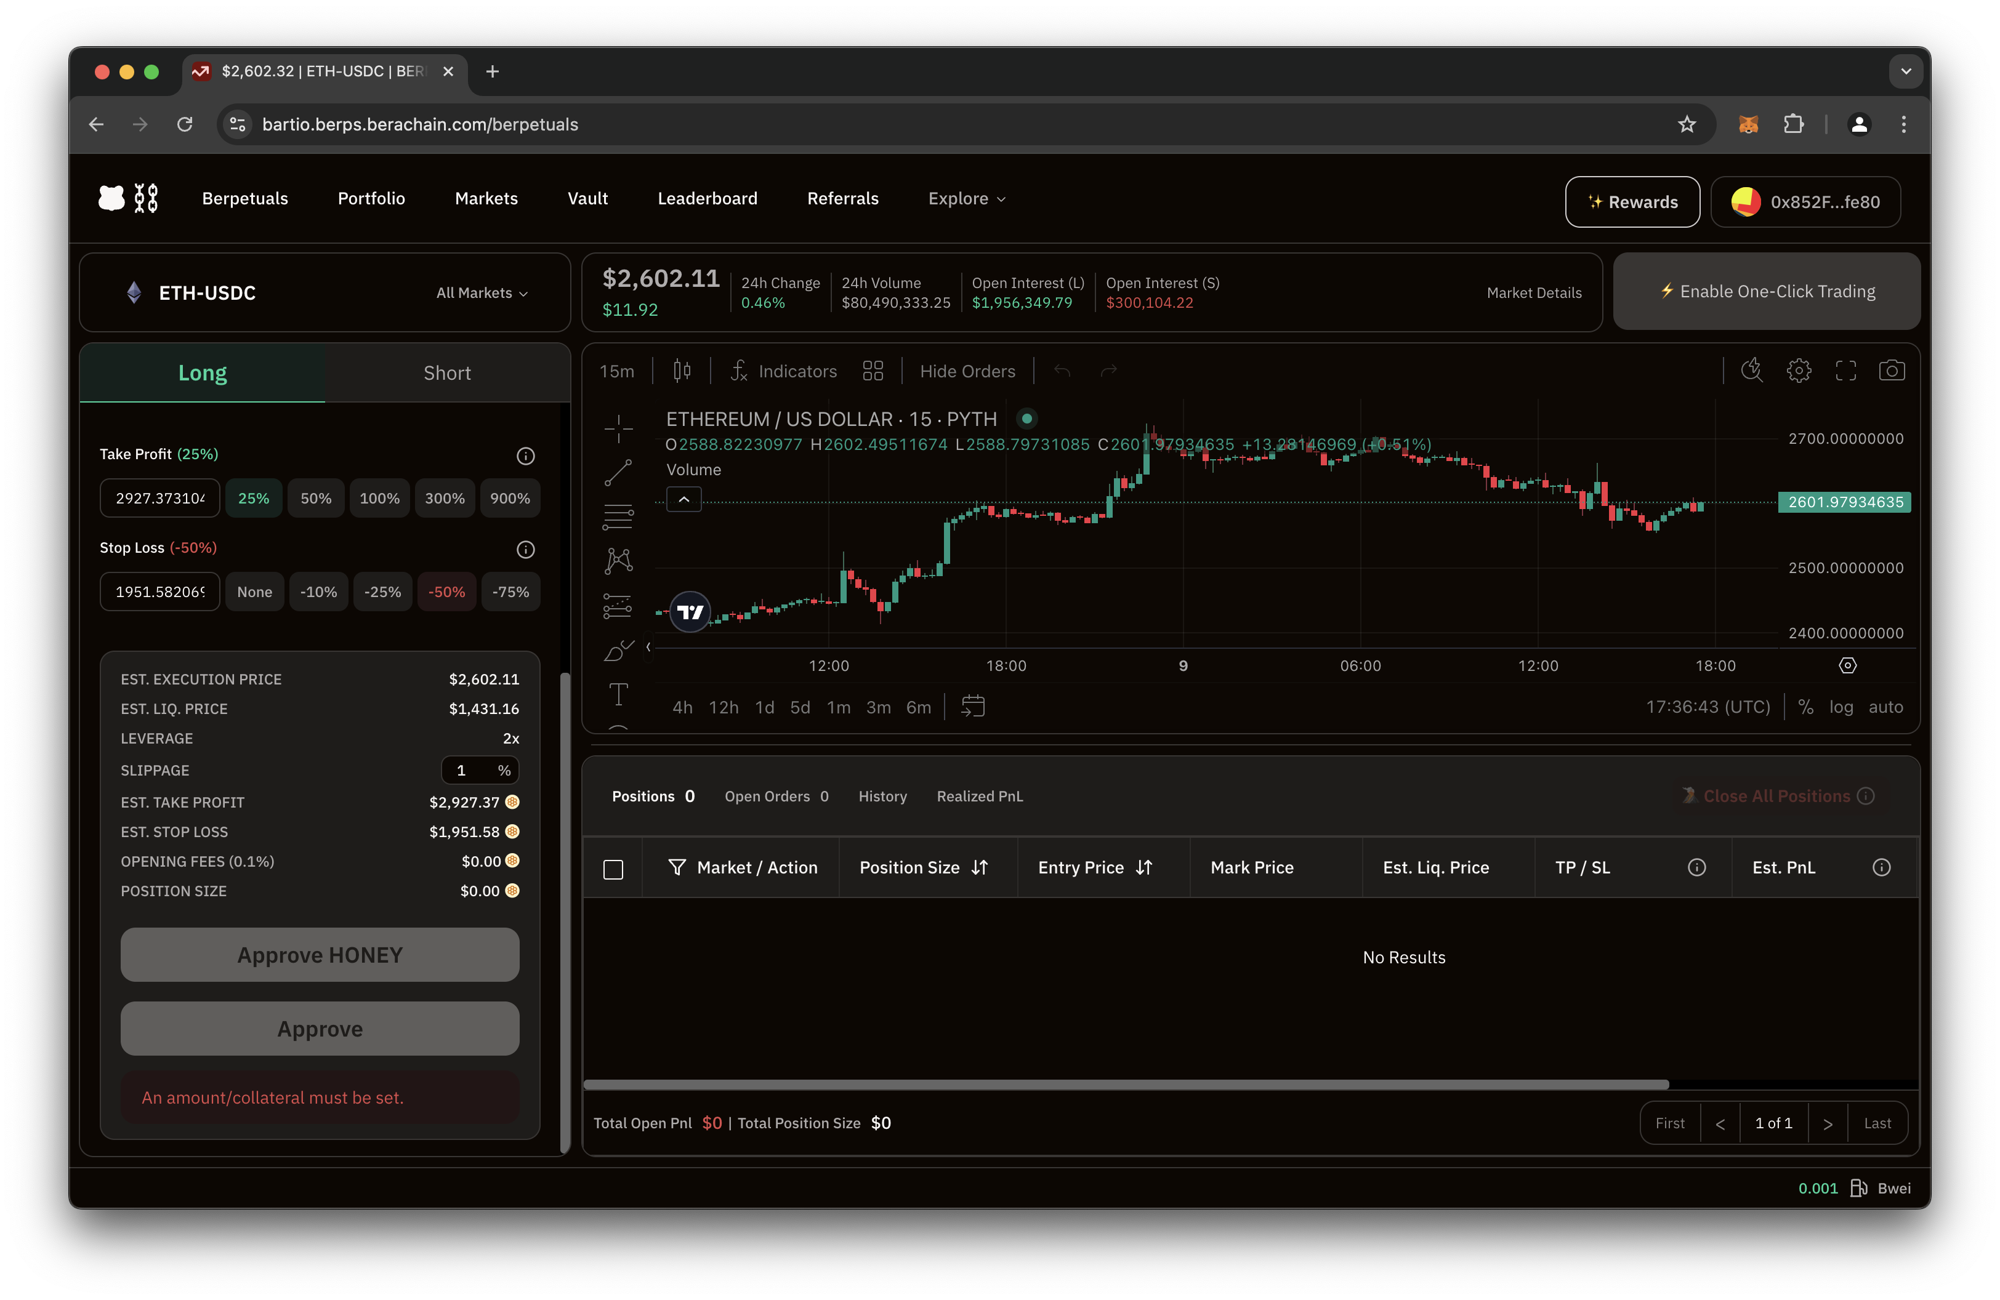
Task: Open the go-to-date calendar icon
Action: (973, 706)
